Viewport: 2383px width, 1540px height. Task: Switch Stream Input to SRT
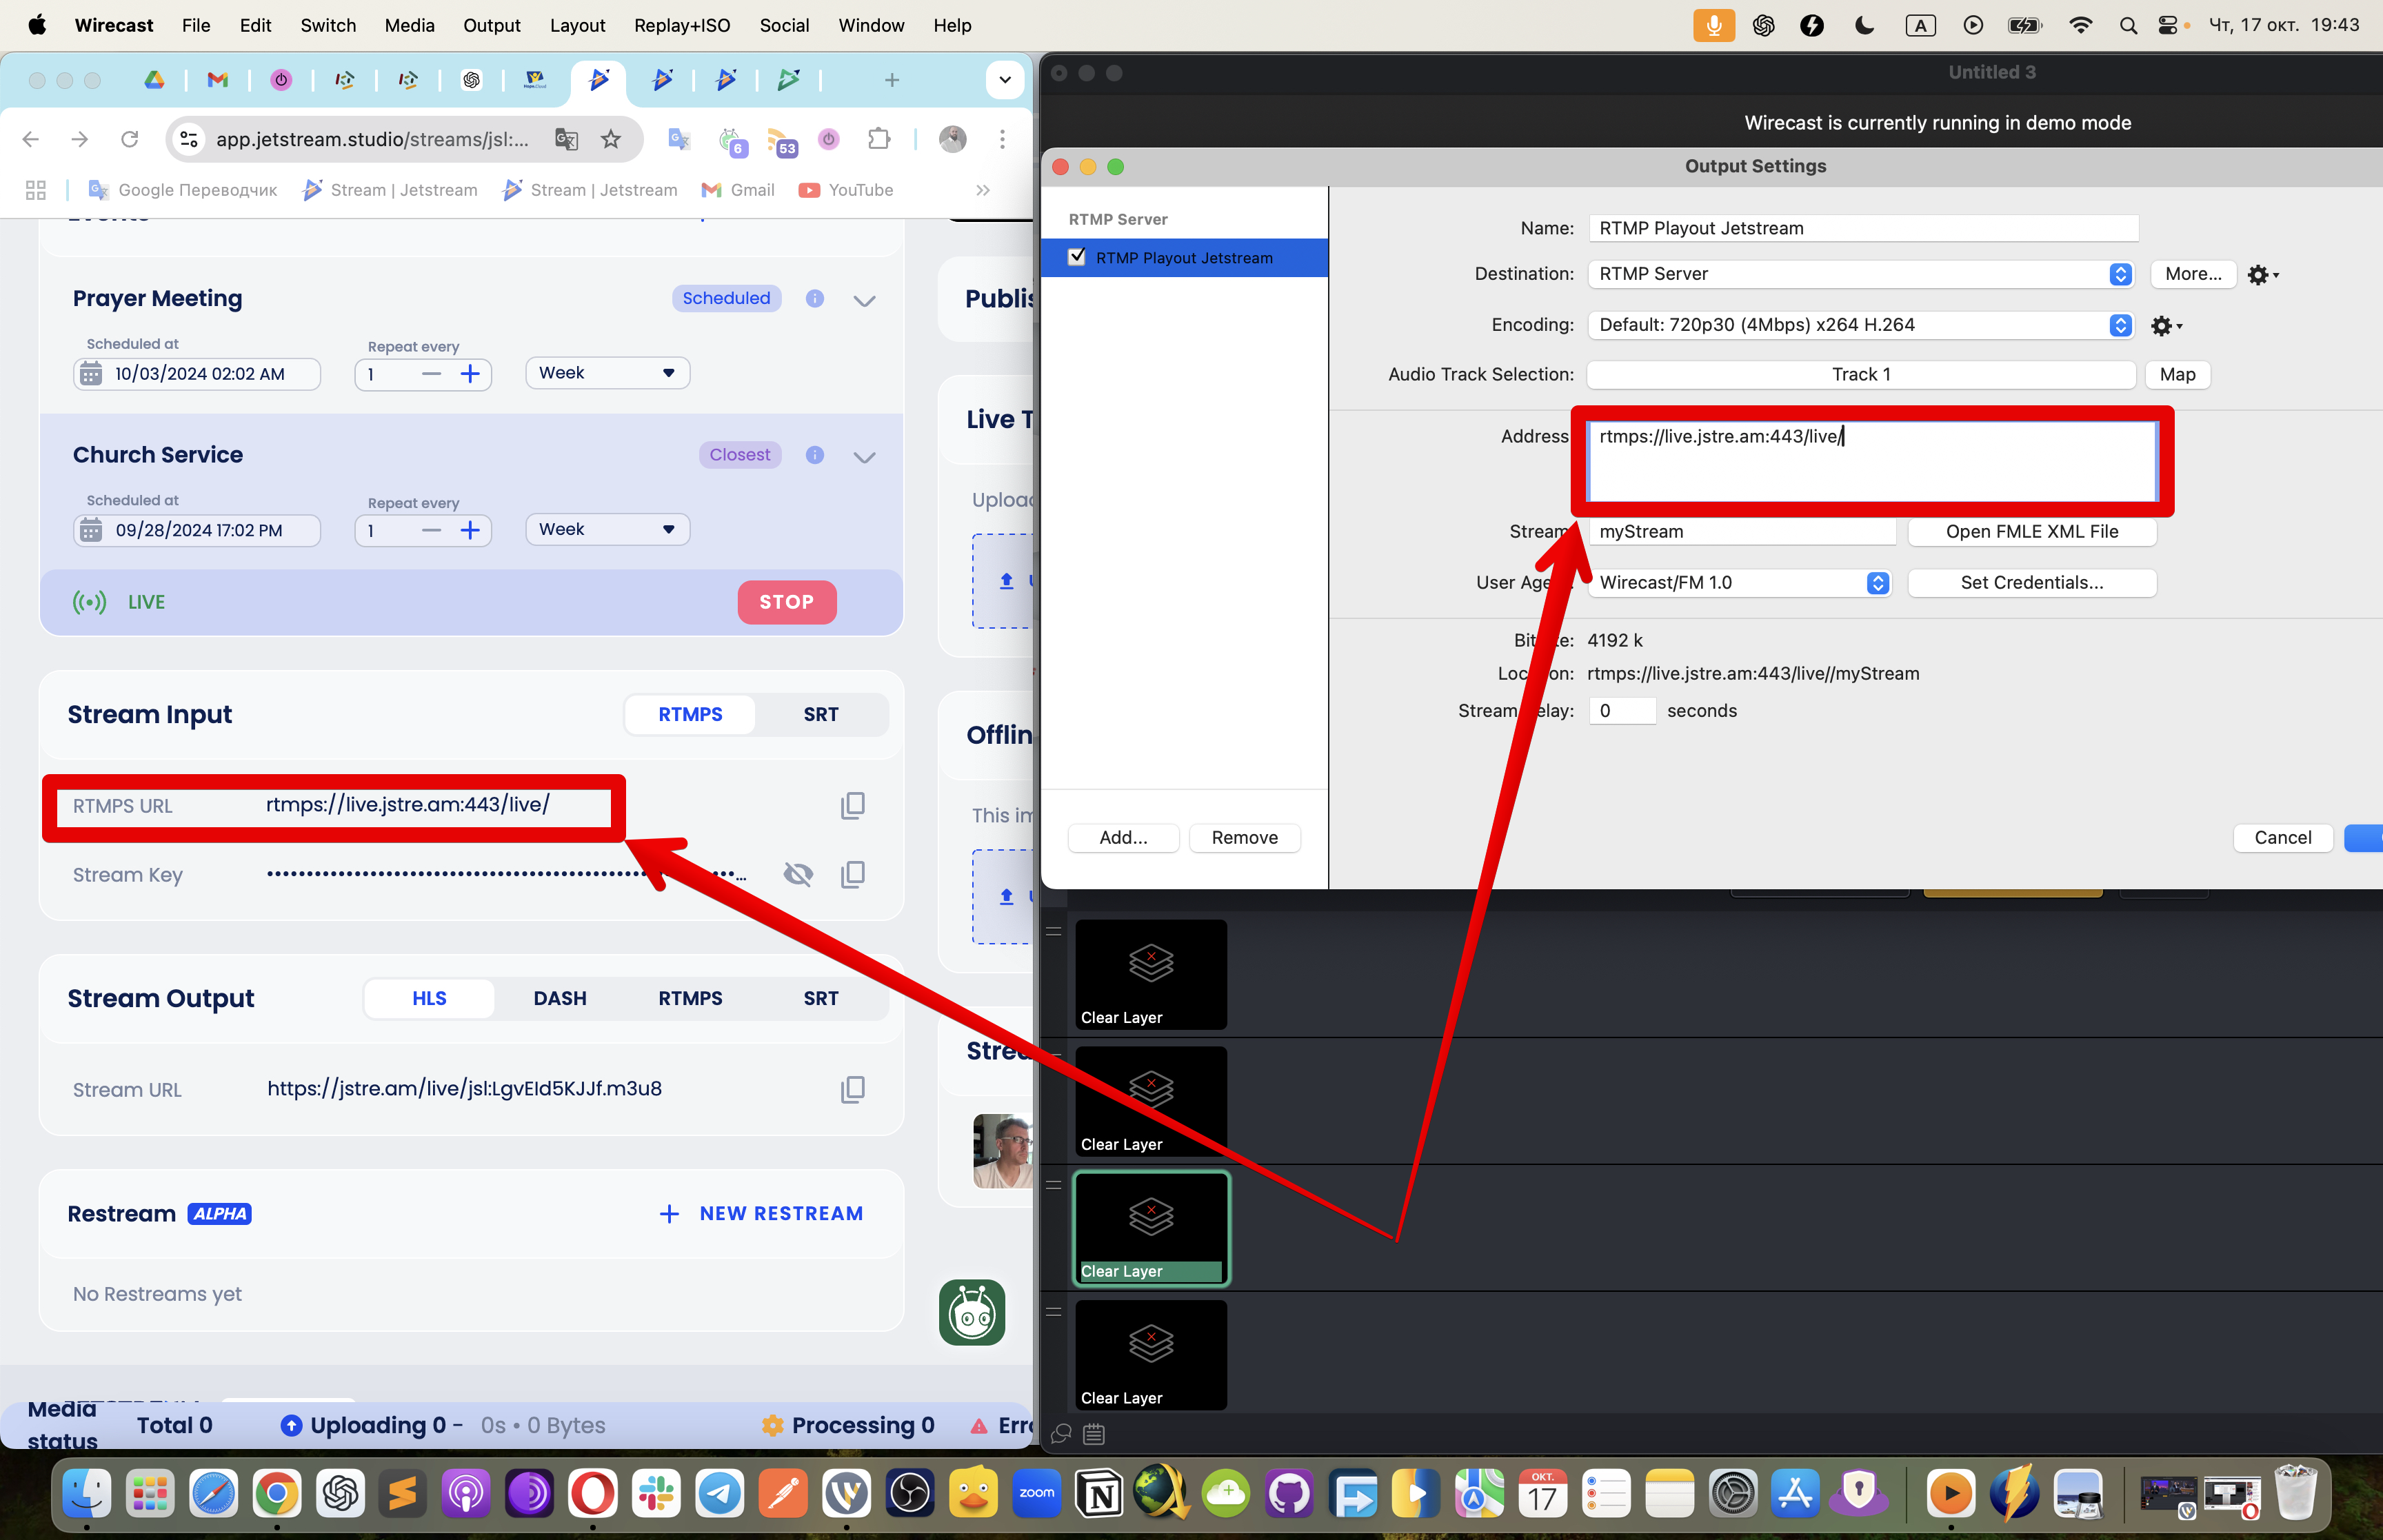(x=821, y=714)
